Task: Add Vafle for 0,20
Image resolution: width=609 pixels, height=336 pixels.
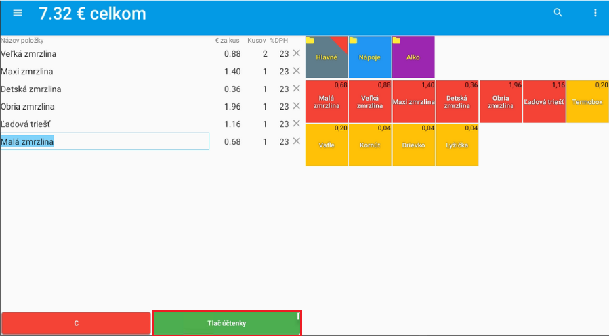Action: 327,145
